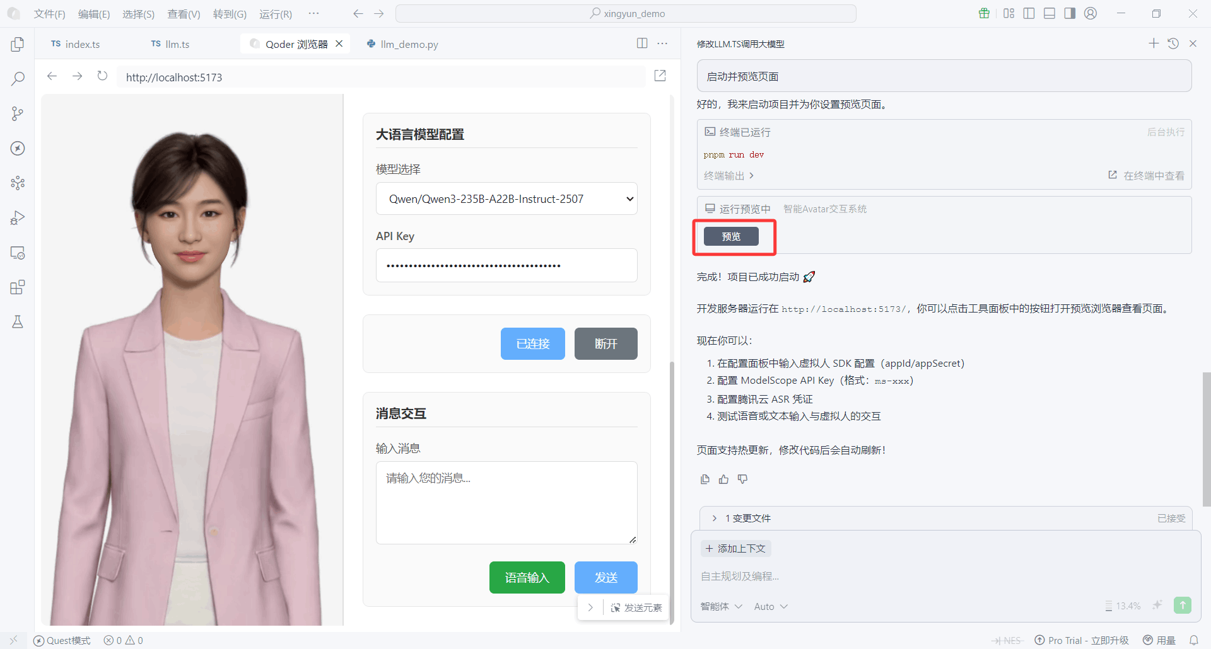
Task: Click the 发送元素 button
Action: point(636,607)
